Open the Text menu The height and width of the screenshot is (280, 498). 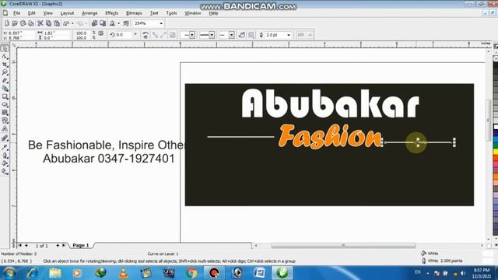[154, 13]
